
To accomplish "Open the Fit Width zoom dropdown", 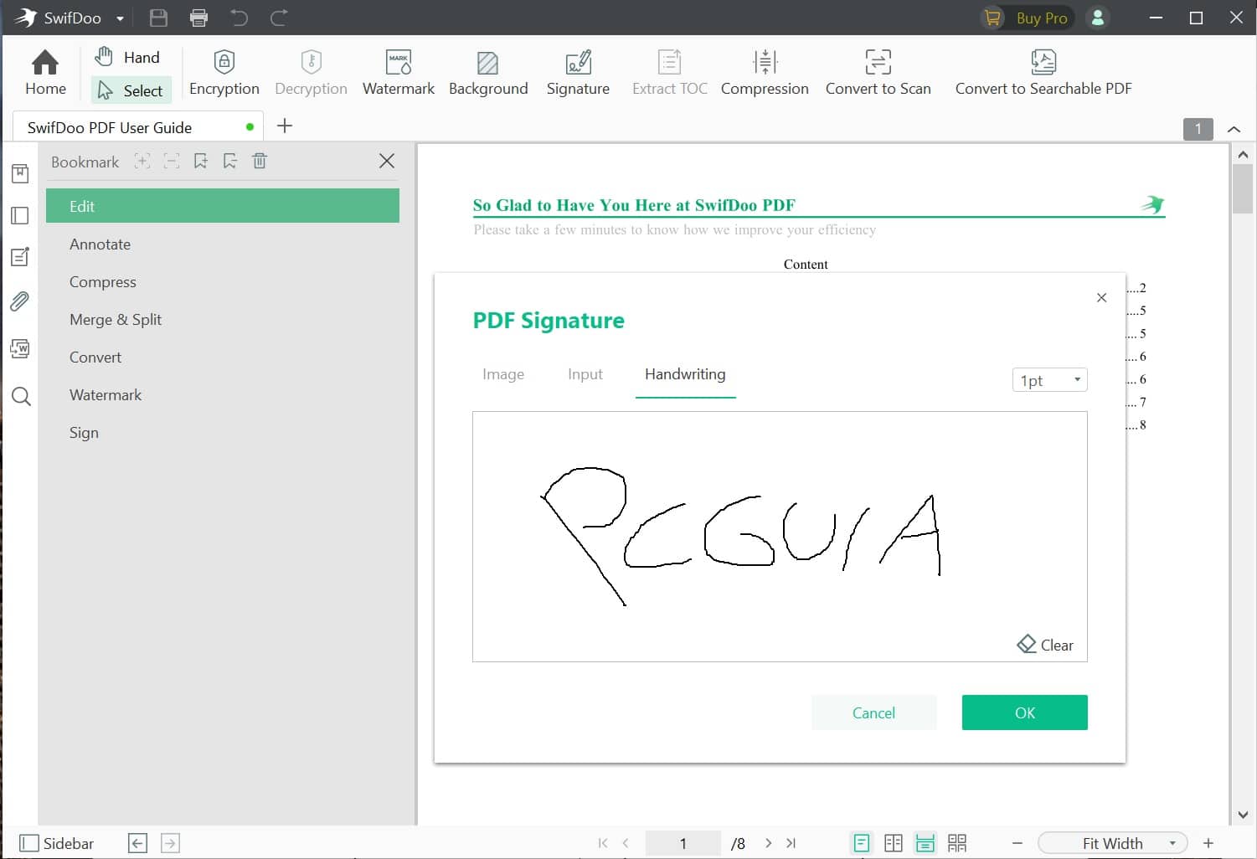I will click(1113, 843).
